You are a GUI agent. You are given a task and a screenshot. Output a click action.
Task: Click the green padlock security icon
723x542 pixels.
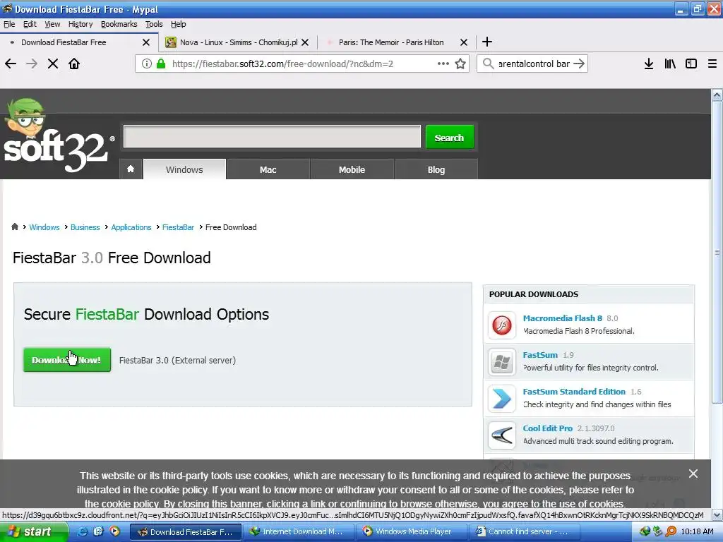(x=161, y=64)
